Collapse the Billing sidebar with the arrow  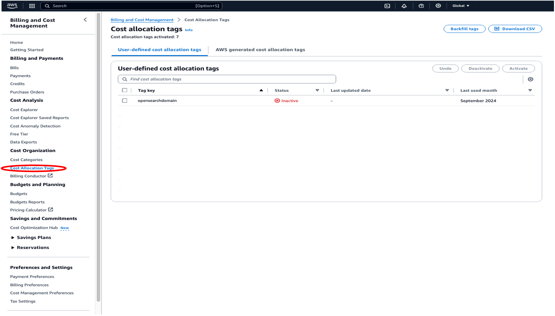point(85,20)
